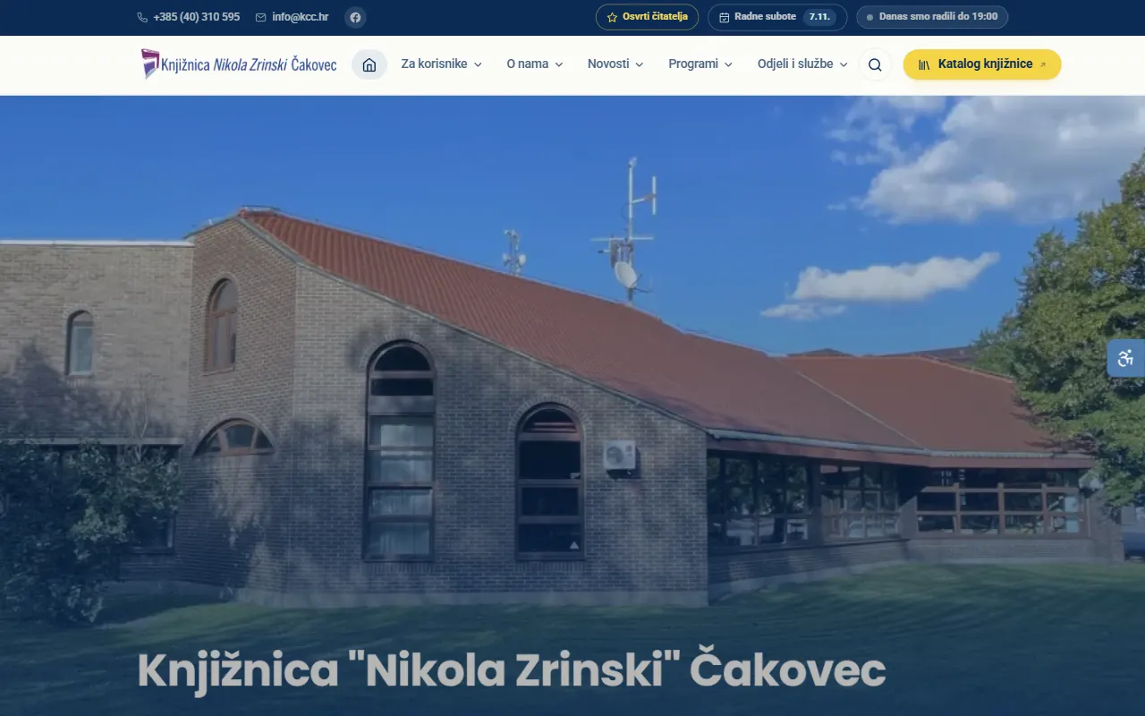Click the Radne subote label
Viewport: 1145px width, 716px height.
point(765,17)
